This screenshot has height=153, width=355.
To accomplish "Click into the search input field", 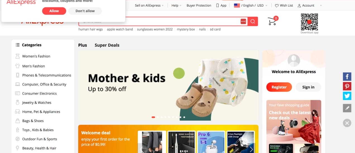I will click(x=159, y=21).
